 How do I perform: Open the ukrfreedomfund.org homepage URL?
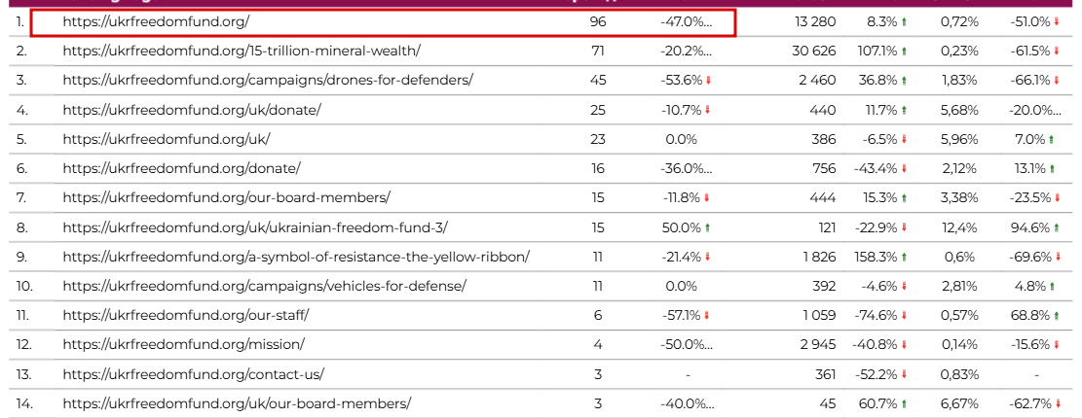point(156,21)
